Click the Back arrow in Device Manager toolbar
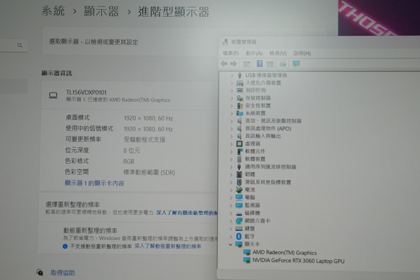 224,63
